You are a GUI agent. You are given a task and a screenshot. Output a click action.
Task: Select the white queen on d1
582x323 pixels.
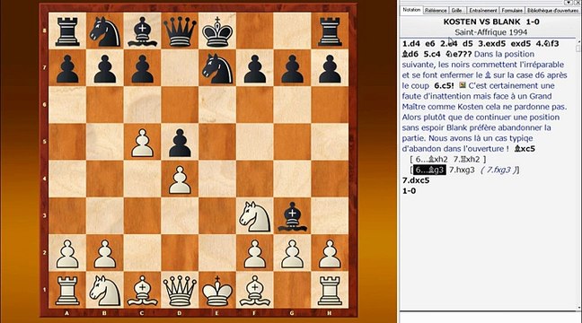point(180,291)
